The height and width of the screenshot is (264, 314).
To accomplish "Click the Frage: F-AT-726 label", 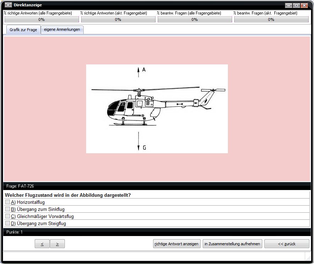I will point(20,186).
